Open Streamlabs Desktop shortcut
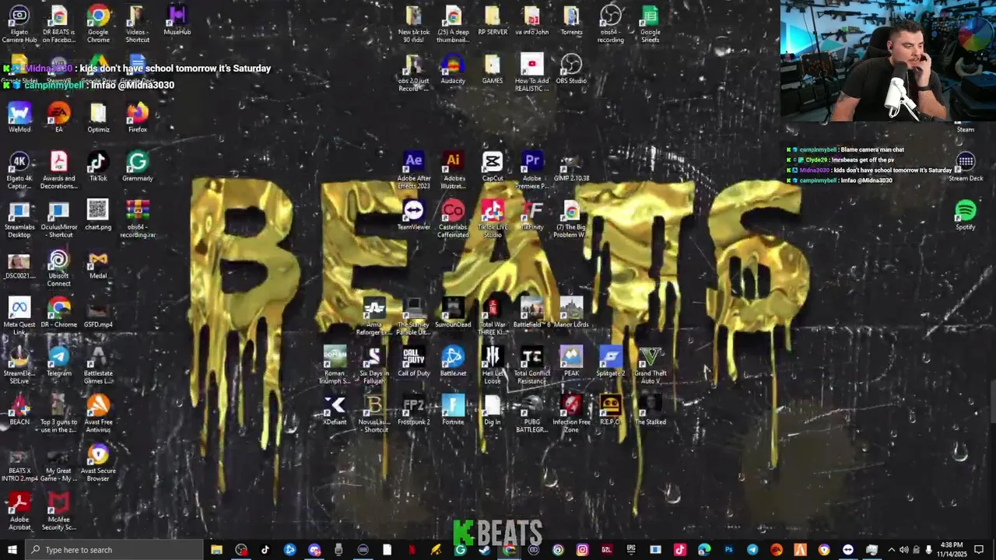The image size is (996, 560). pos(19,219)
